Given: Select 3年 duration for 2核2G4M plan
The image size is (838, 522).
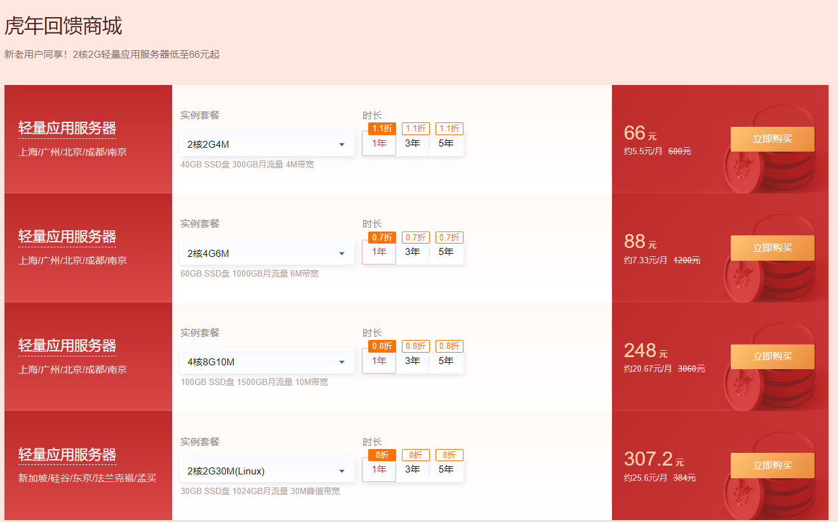Looking at the screenshot, I should [x=413, y=143].
